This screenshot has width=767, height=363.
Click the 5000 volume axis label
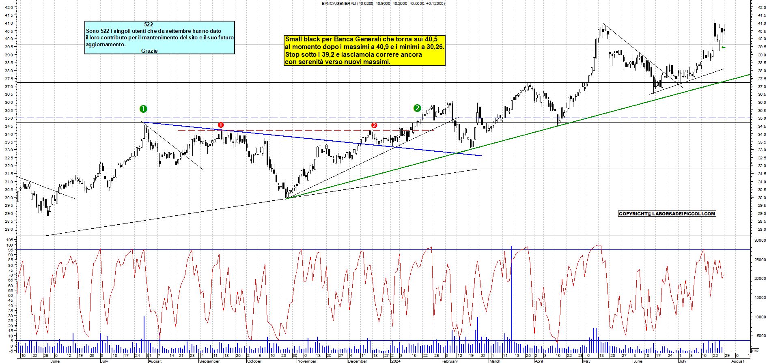pos(761,336)
